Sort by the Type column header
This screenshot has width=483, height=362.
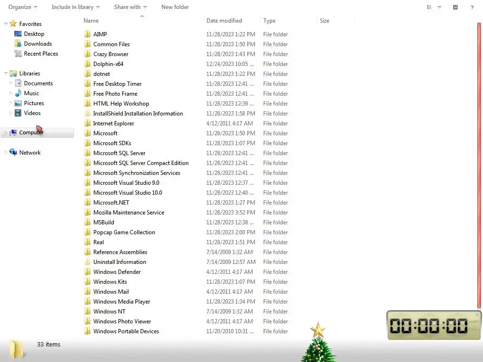coord(269,21)
